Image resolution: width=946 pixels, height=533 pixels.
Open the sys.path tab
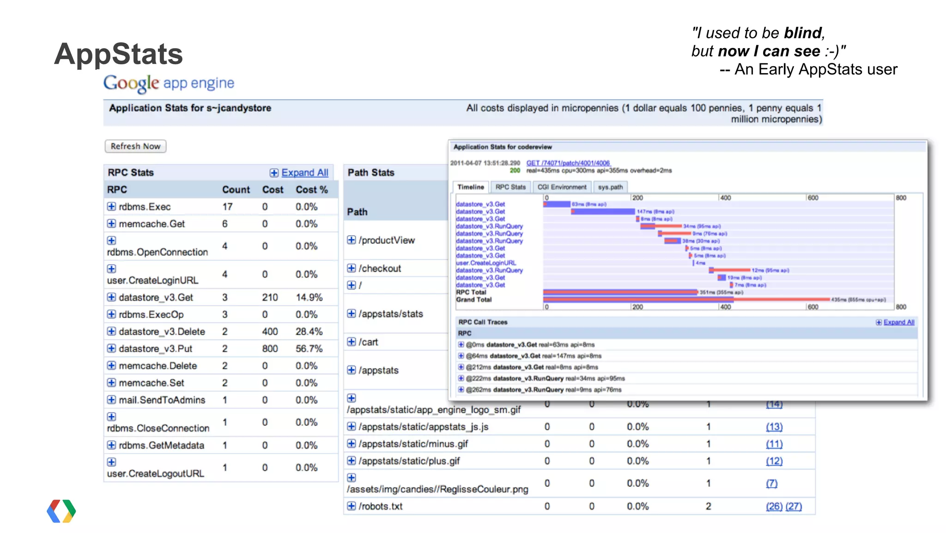[610, 187]
